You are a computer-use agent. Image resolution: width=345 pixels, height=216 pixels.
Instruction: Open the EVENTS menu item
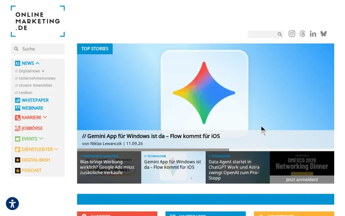[30, 139]
